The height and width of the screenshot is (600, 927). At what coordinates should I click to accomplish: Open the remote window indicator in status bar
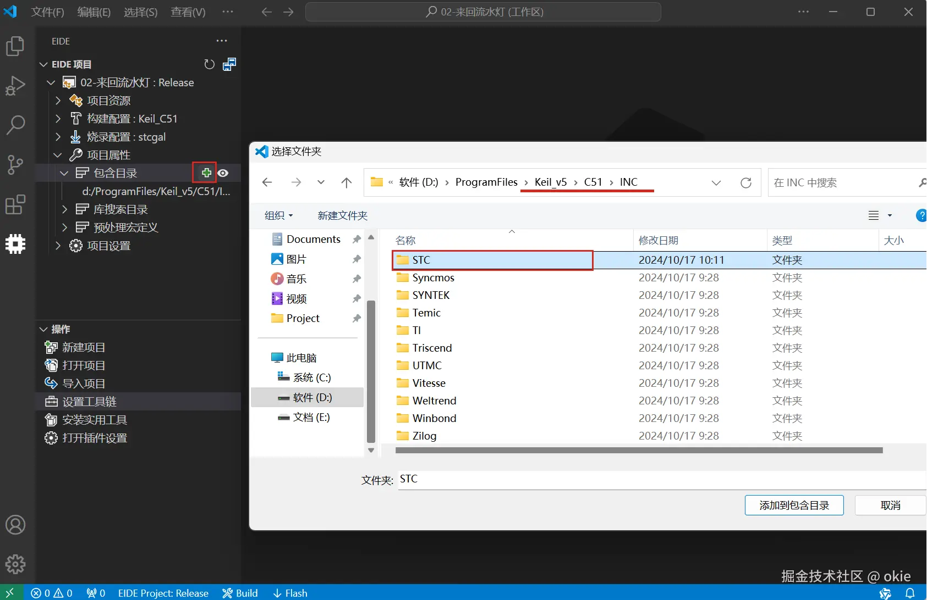pyautogui.click(x=10, y=593)
